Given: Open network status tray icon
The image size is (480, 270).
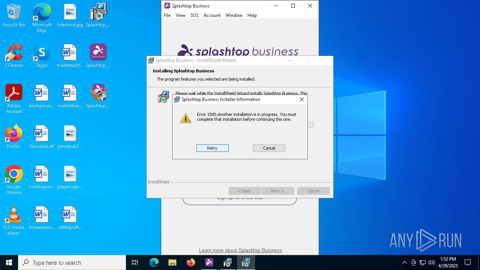Looking at the screenshot, I should click(423, 262).
